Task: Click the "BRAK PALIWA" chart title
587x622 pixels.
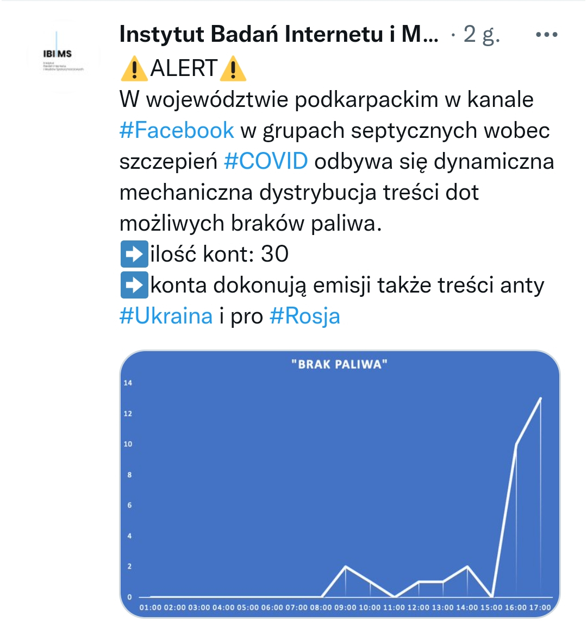Action: (339, 364)
